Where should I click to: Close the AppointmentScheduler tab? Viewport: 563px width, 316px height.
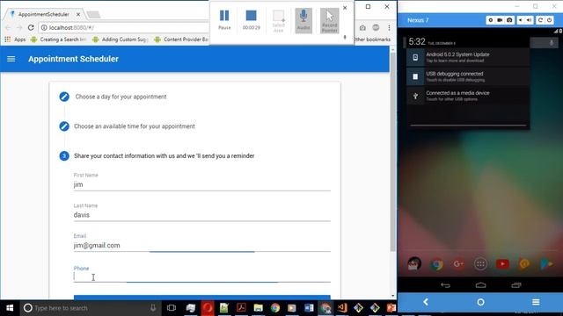(78, 14)
